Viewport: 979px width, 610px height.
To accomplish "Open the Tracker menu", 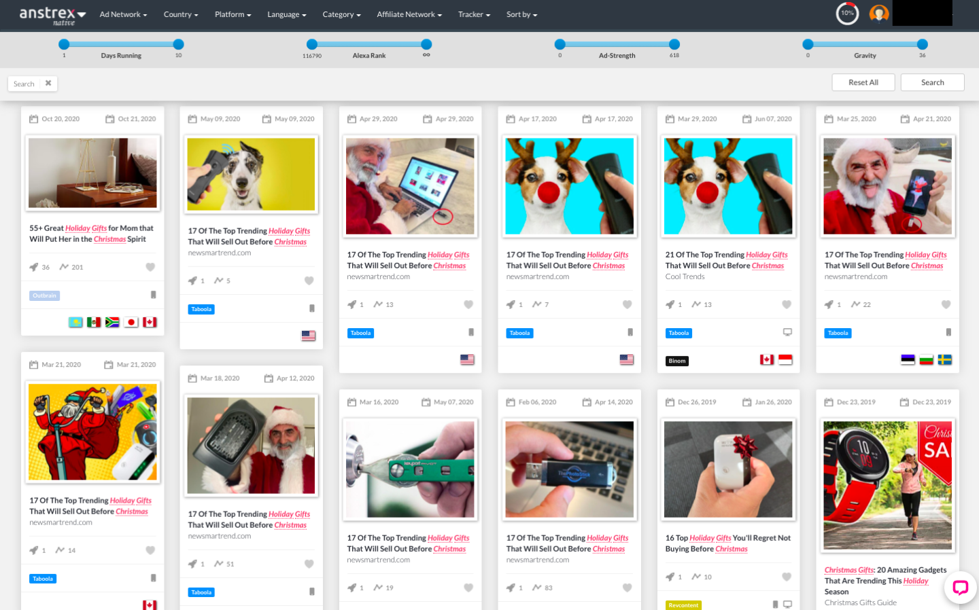I will tap(474, 14).
